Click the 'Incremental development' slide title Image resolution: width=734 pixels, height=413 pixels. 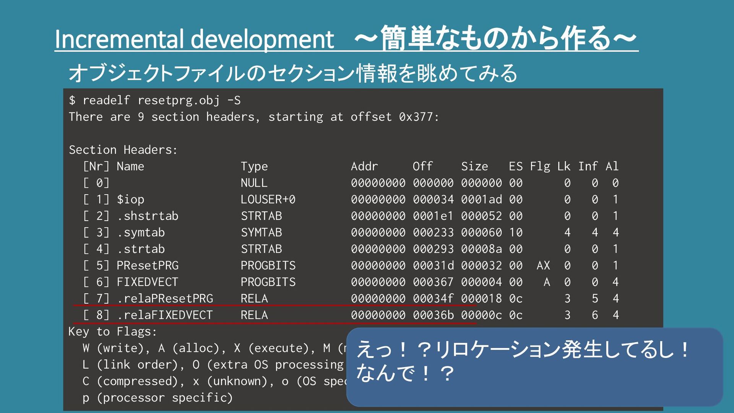pos(194,39)
